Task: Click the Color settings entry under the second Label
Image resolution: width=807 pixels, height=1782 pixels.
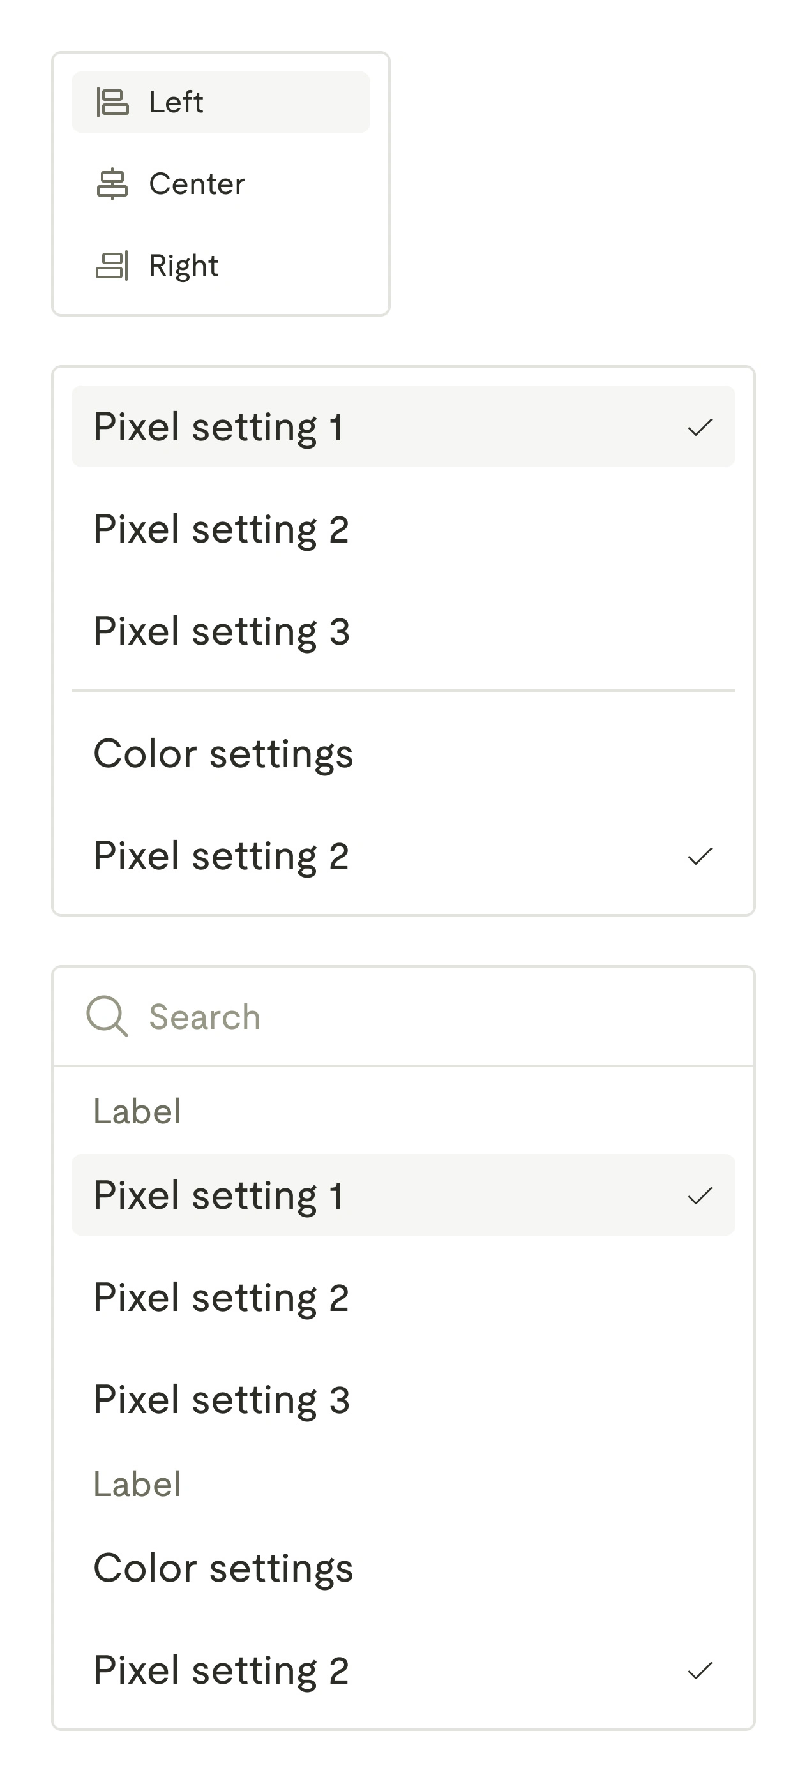Action: [x=223, y=1567]
